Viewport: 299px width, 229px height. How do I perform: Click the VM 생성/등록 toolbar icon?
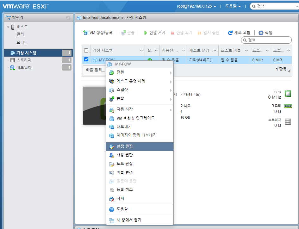click(86, 33)
